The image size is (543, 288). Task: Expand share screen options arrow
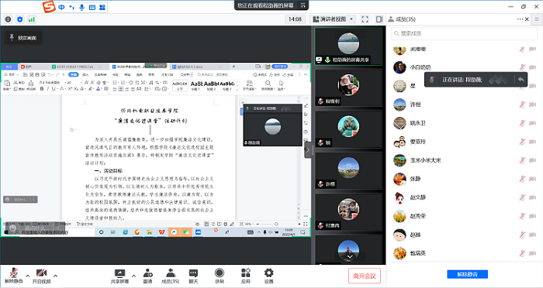[x=133, y=276]
